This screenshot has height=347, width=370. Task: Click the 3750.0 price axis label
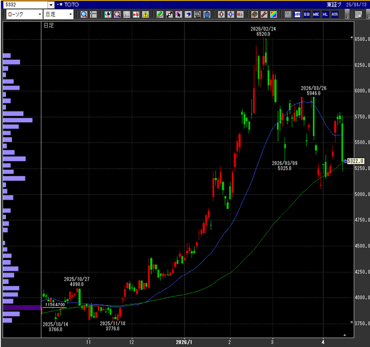362,323
